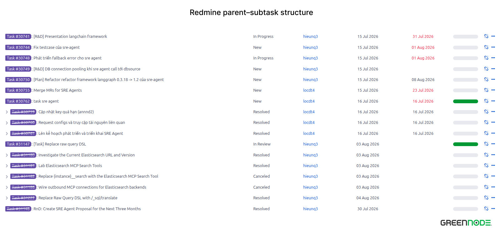Screen dimensions: 500x234
Task: Click the GreenNode logo
Action: 466,223
